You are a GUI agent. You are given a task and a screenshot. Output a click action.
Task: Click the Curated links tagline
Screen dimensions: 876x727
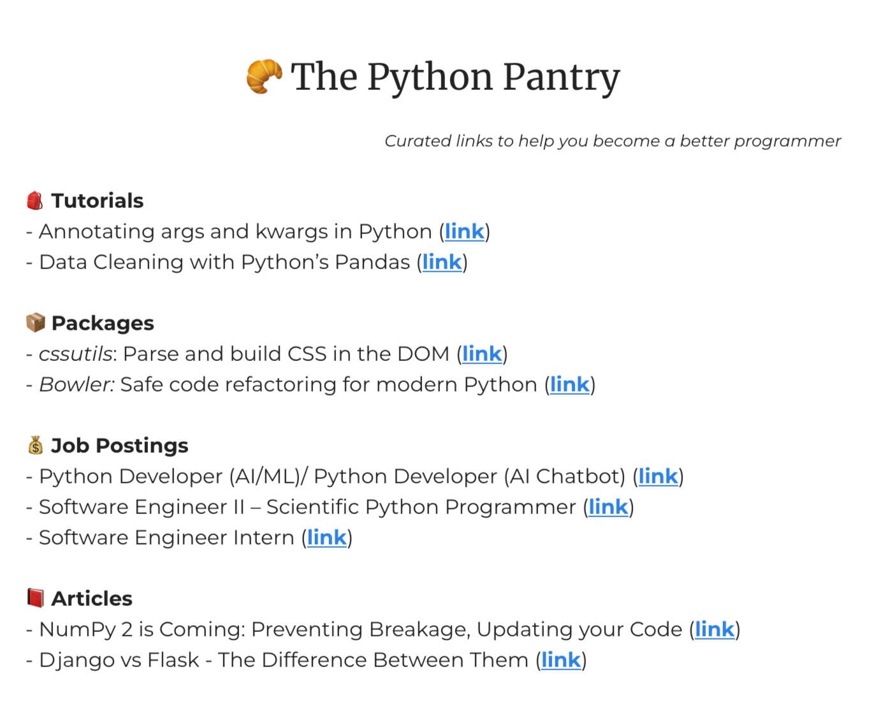pos(612,141)
